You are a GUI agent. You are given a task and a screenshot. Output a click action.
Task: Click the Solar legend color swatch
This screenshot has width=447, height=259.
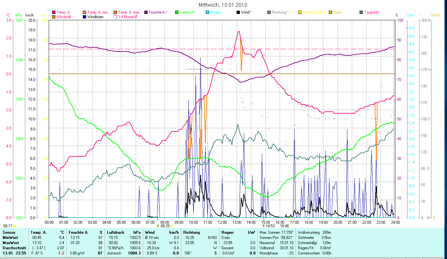pyautogui.click(x=330, y=12)
